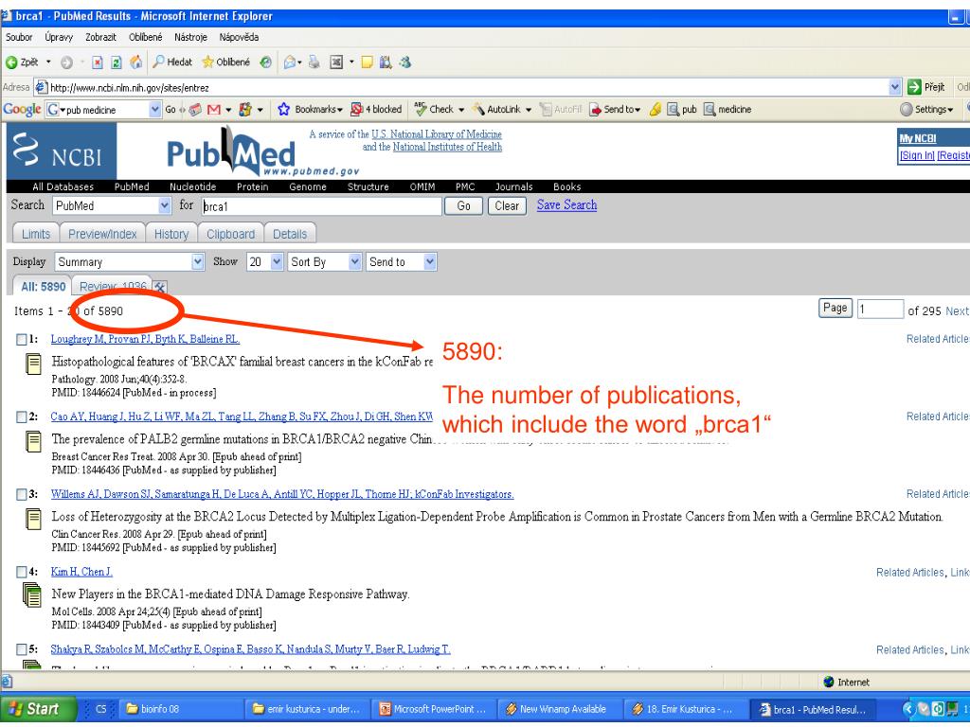970x727 pixels.
Task: Click the green Přejít go arrow
Action: point(914,87)
